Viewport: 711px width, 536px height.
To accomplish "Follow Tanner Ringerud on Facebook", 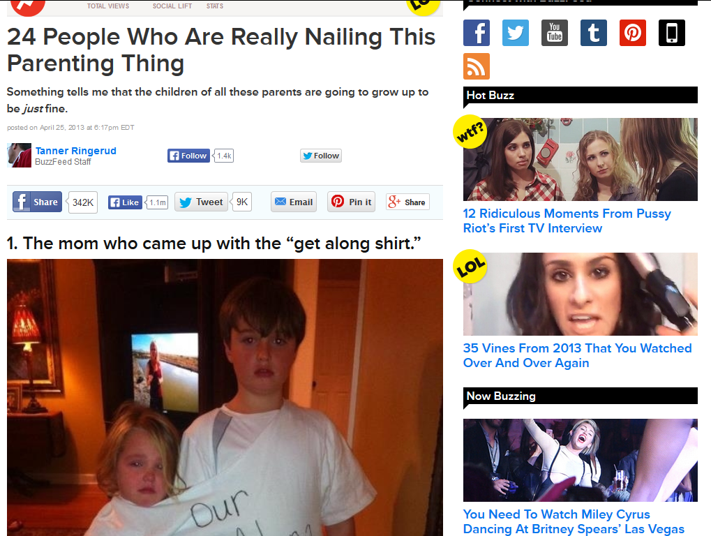I will (188, 156).
